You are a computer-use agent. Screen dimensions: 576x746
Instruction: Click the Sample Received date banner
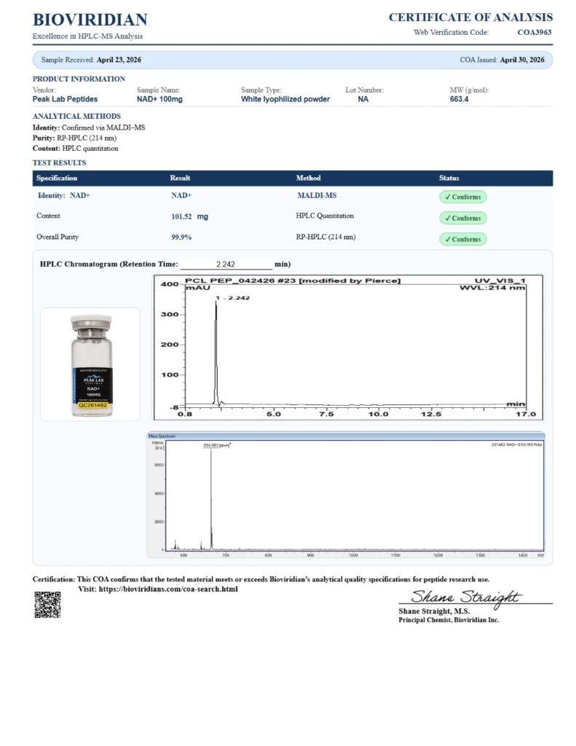click(x=293, y=60)
